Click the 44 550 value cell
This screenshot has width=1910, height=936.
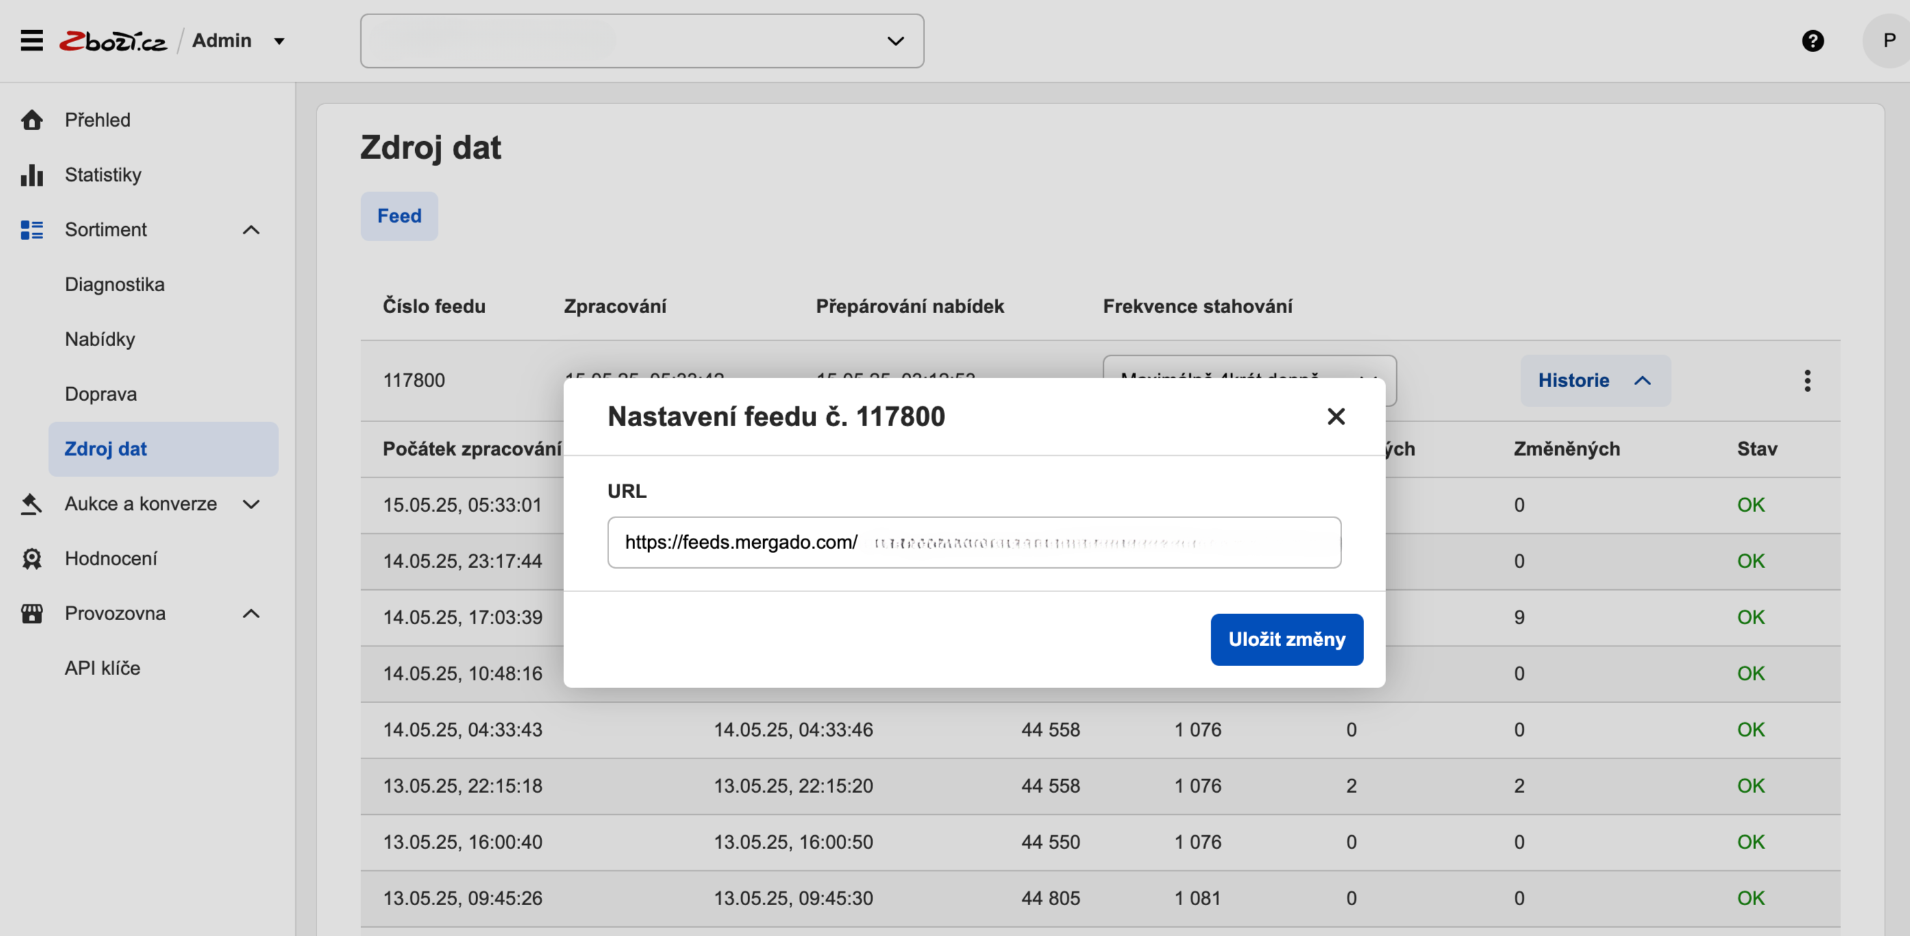pyautogui.click(x=1051, y=843)
